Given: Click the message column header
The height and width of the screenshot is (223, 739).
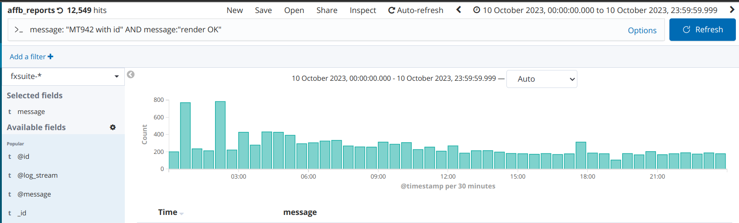Looking at the screenshot, I should tap(300, 212).
